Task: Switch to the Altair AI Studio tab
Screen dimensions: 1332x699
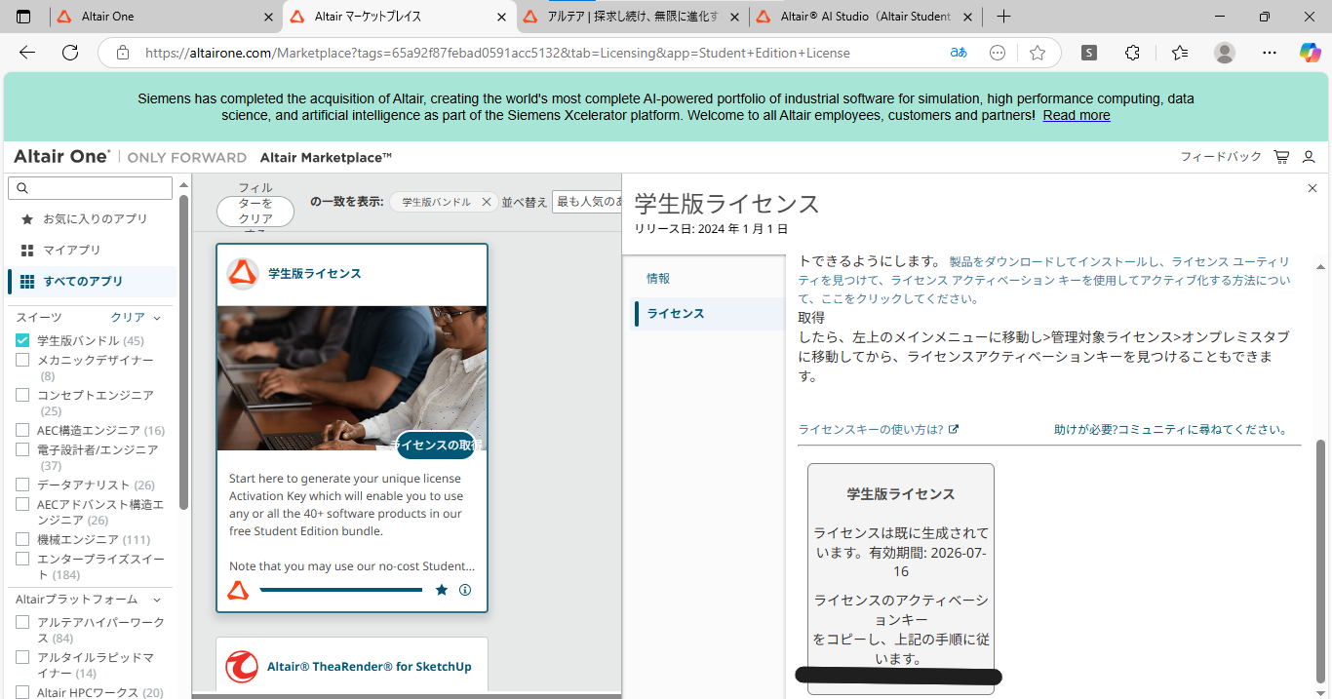Action: (x=864, y=17)
